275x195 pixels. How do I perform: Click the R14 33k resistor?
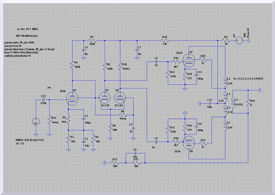coord(165,41)
